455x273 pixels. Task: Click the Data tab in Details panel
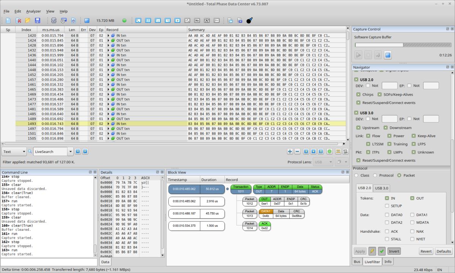(105, 262)
